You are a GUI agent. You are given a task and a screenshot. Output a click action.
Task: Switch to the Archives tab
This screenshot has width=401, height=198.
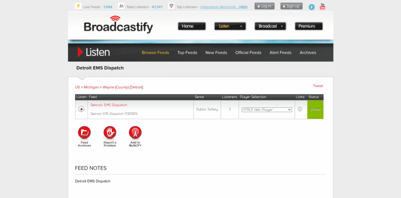click(308, 53)
